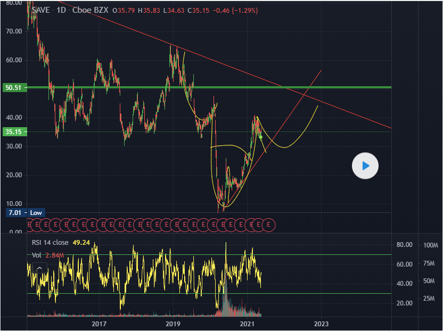The height and width of the screenshot is (331, 443).
Task: Click the green dot current price marker
Action: coord(260,137)
